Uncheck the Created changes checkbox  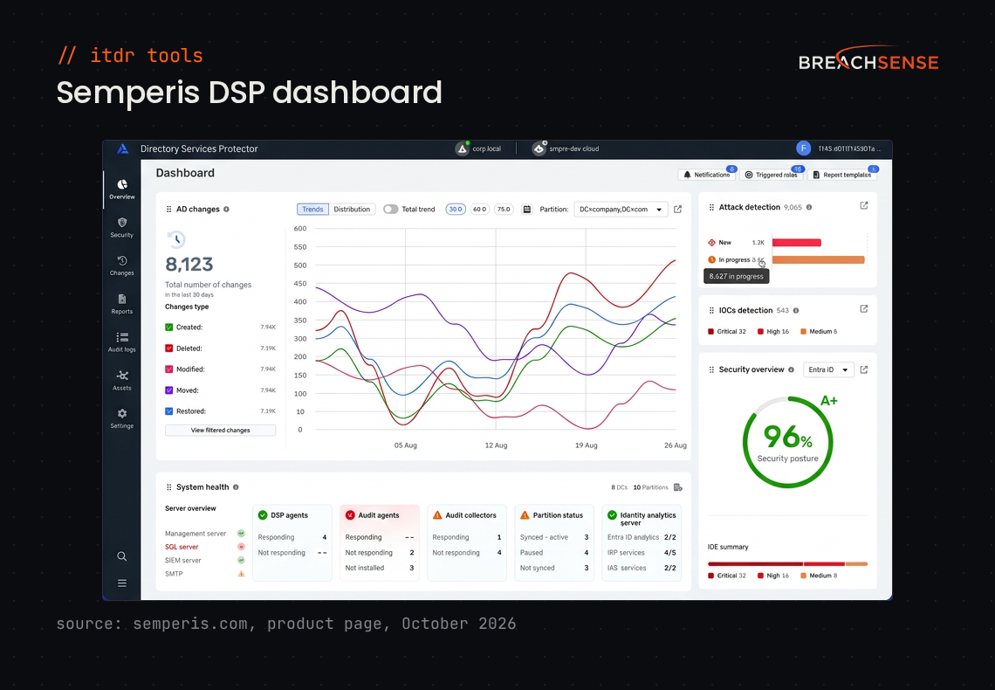(x=168, y=328)
